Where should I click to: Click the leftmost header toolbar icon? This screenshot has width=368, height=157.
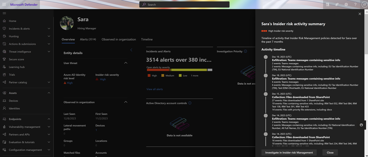328,4
